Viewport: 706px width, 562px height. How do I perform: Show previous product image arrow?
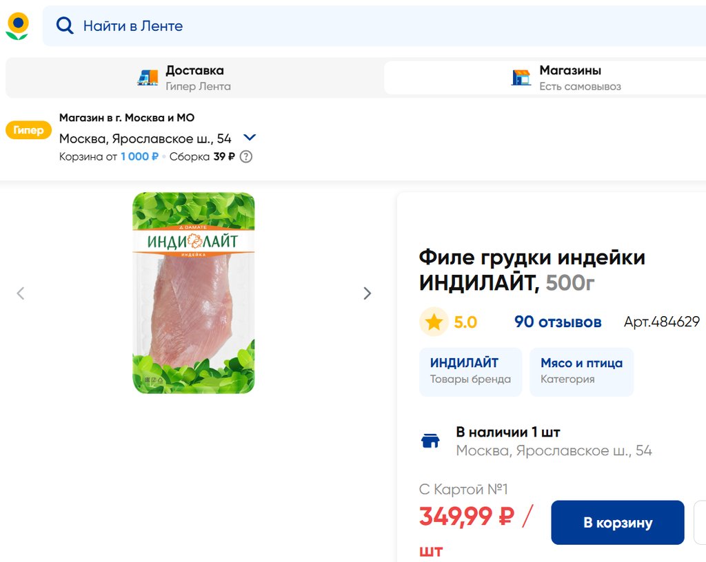pos(21,293)
